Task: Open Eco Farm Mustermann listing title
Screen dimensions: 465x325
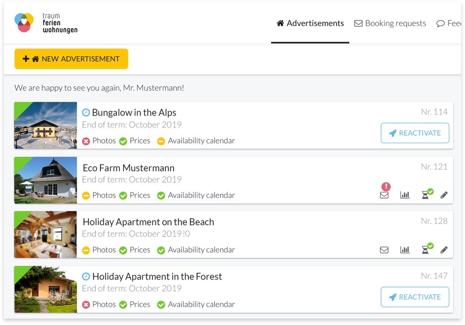Action: pyautogui.click(x=128, y=168)
